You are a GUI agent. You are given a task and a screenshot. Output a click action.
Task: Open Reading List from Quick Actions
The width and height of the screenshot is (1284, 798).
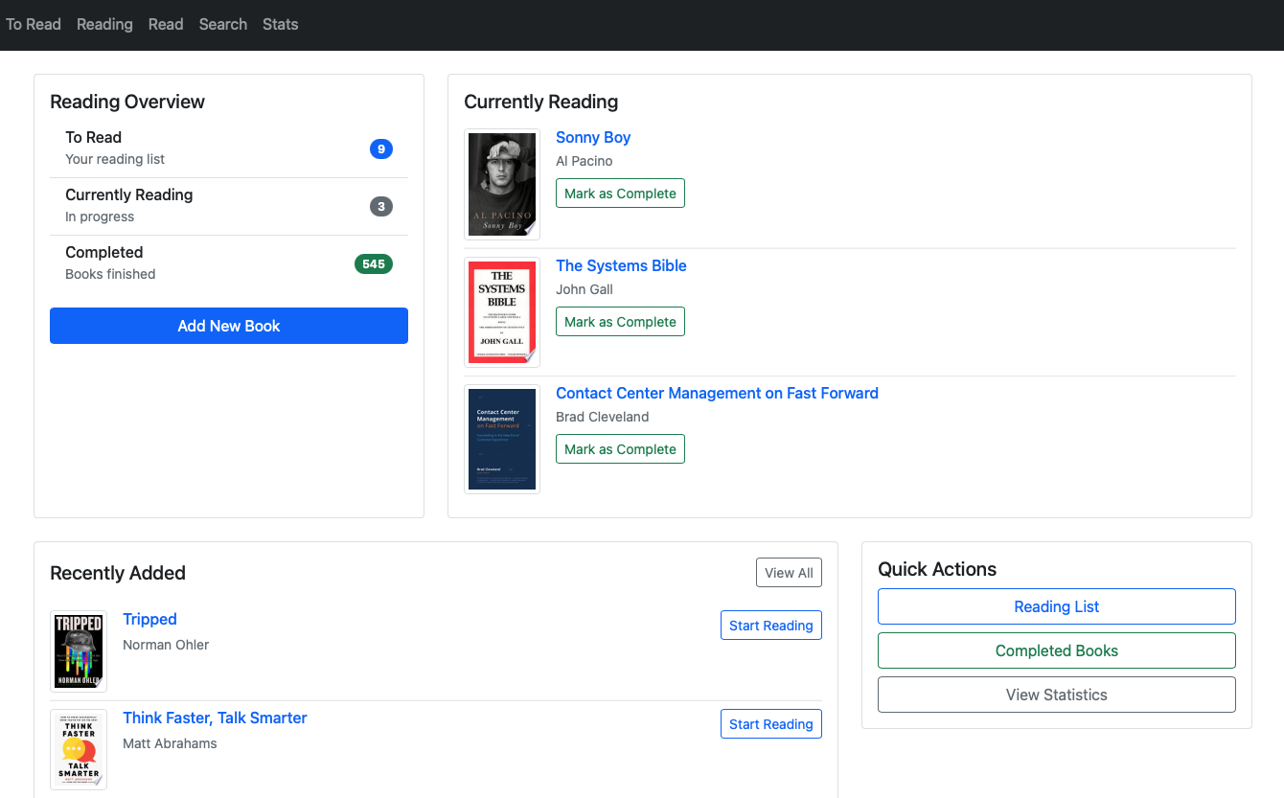coord(1056,606)
